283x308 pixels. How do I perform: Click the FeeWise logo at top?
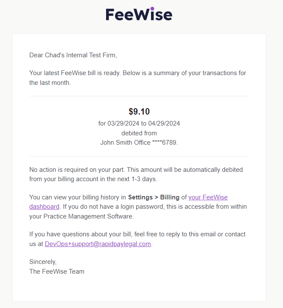click(x=139, y=14)
